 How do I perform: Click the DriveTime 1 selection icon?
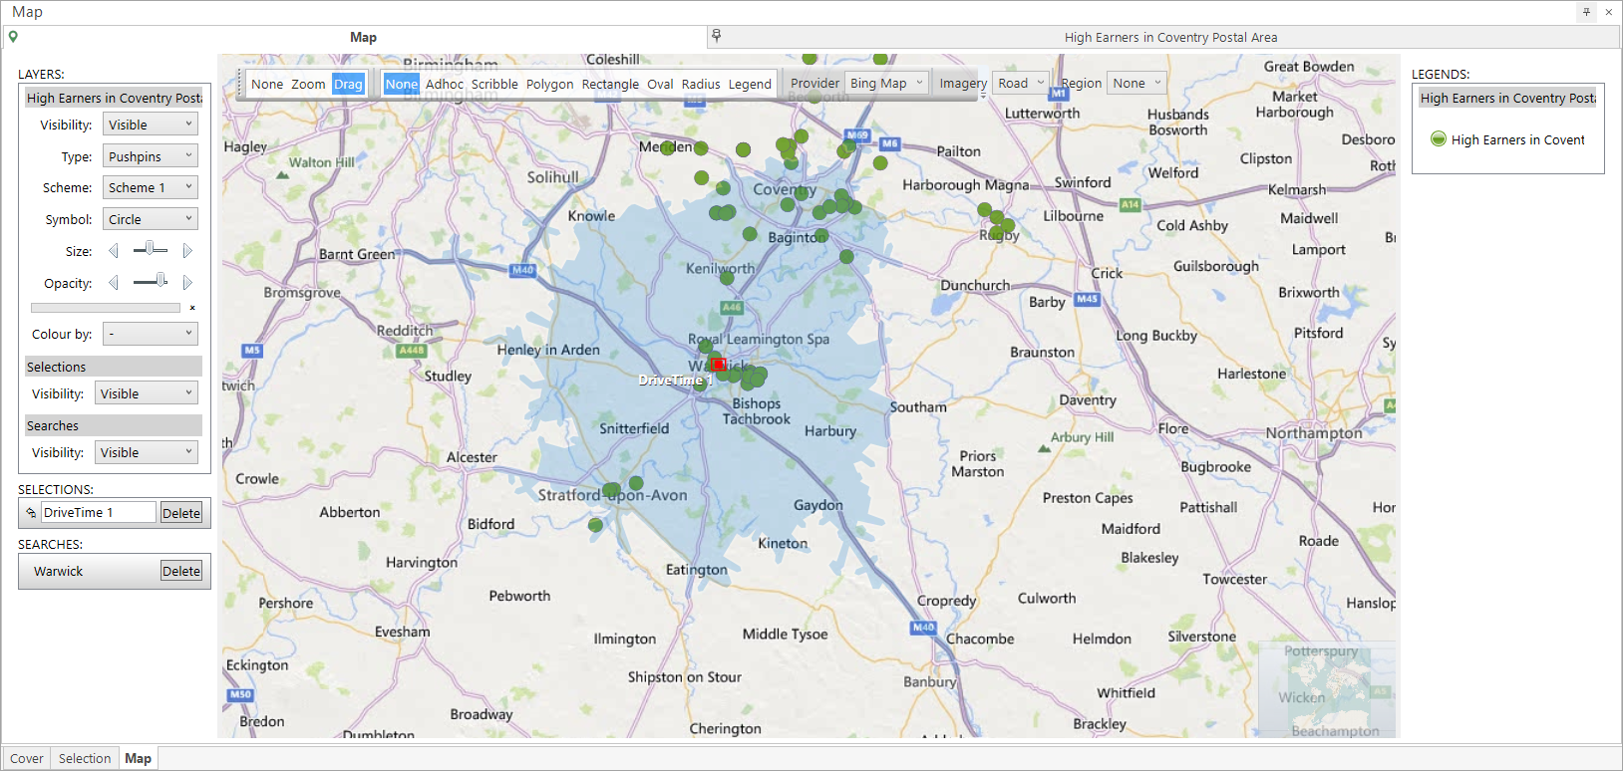click(x=31, y=513)
